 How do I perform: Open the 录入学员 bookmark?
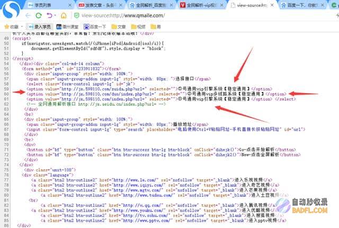pyautogui.click(x=40, y=27)
